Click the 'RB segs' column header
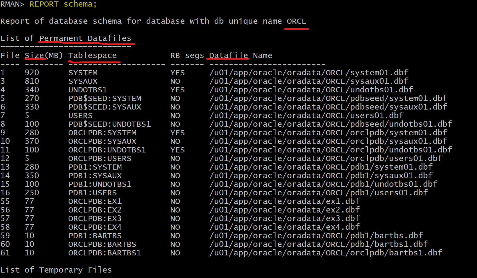Viewport: 477px width, 278px height. pos(187,55)
